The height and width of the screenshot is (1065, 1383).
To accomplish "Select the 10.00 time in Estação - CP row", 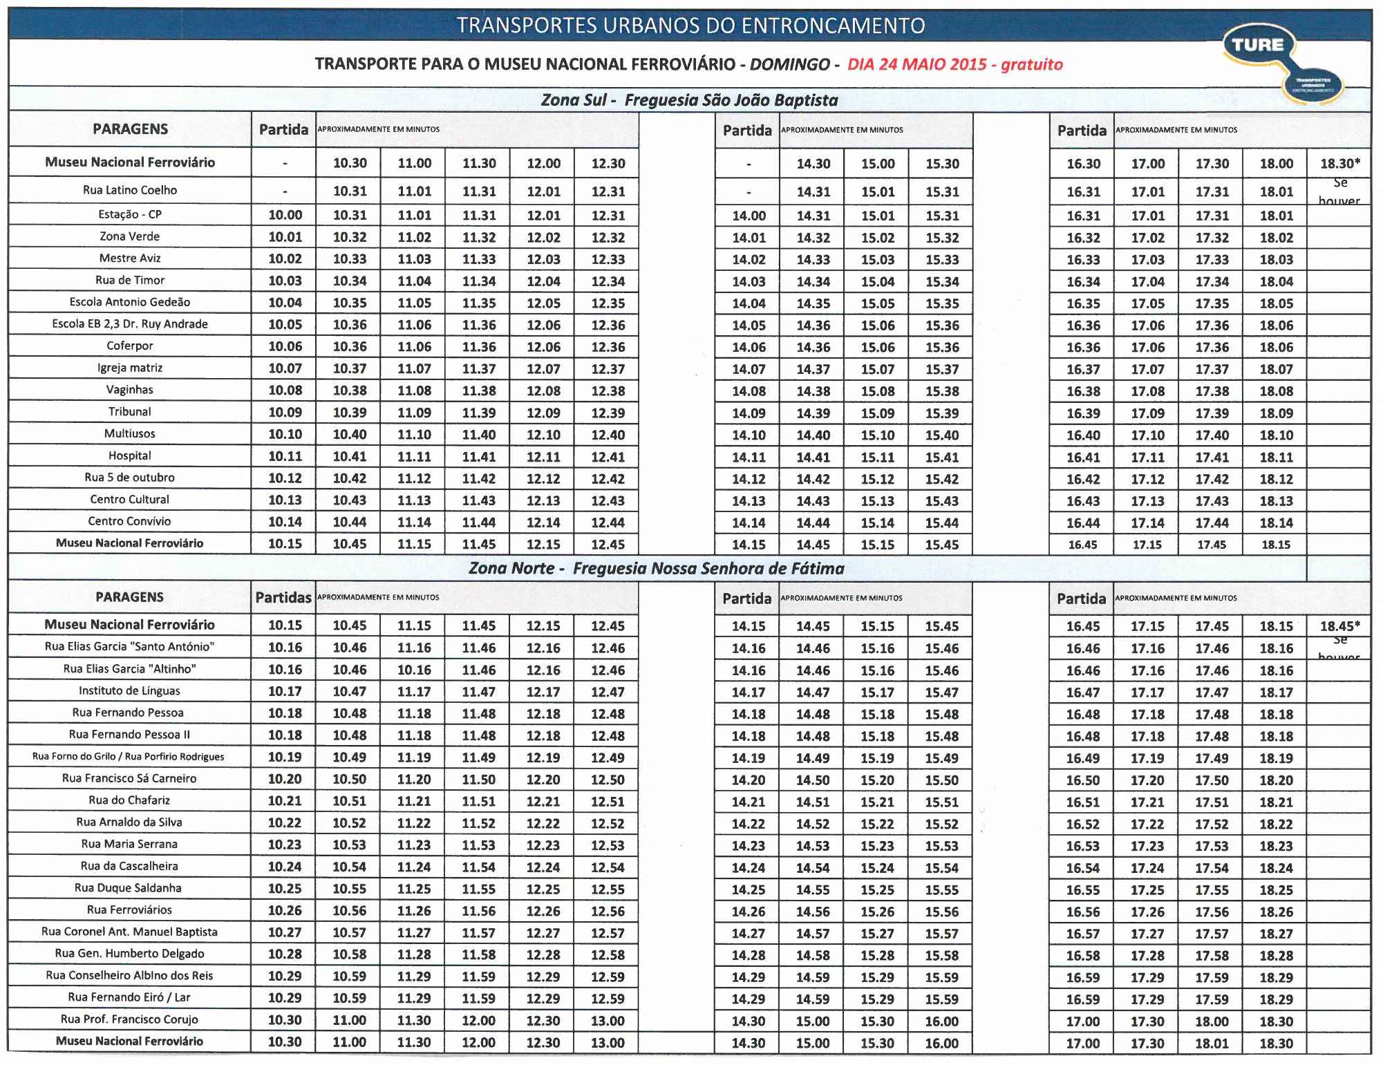I will tap(285, 215).
